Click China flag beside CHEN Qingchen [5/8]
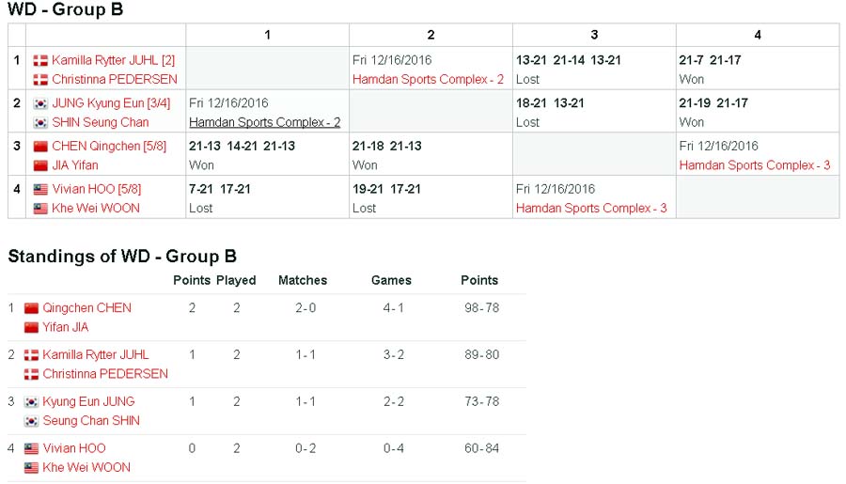Viewport: 846px width, 484px height. 40,147
